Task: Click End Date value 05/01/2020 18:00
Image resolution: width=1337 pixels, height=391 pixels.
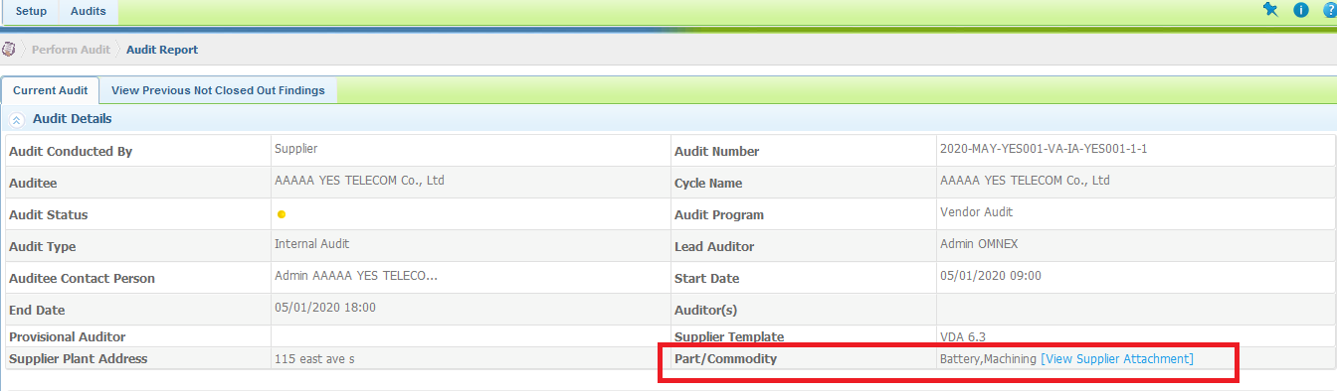Action: point(325,308)
